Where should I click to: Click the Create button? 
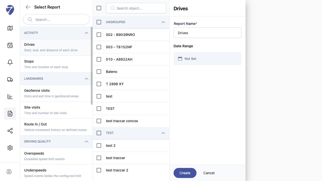tap(185, 173)
